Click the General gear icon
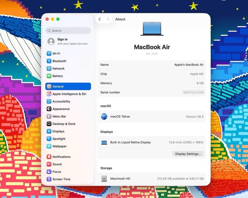Image resolution: width=248 pixels, height=198 pixels. [49, 86]
